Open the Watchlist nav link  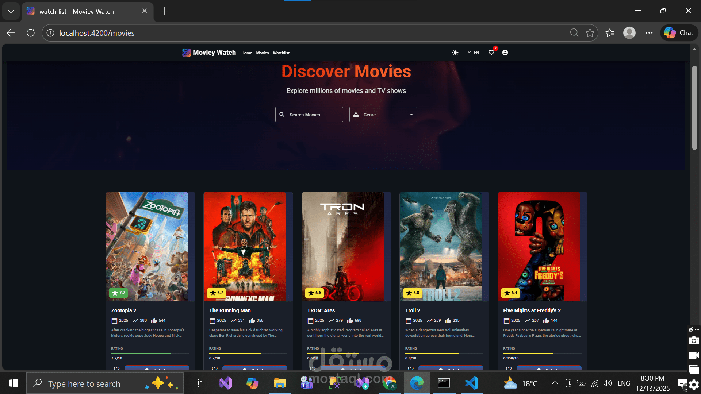[x=281, y=53]
